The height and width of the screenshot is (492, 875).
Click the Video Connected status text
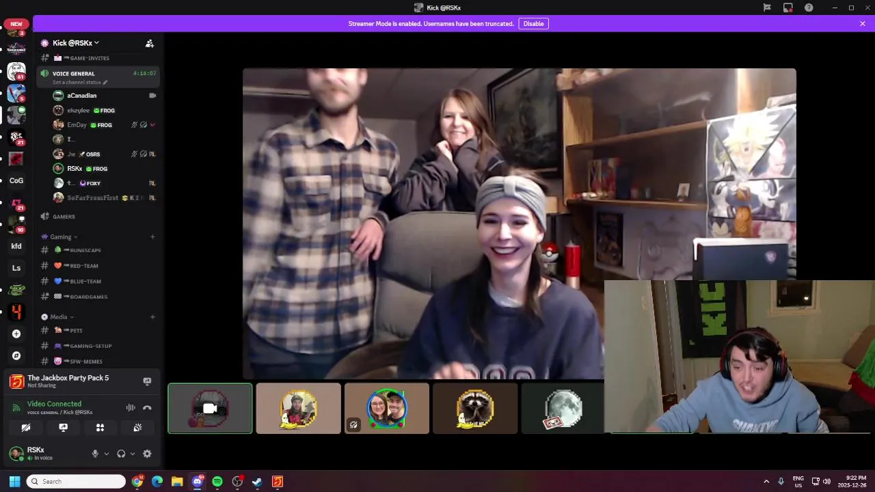coord(54,404)
